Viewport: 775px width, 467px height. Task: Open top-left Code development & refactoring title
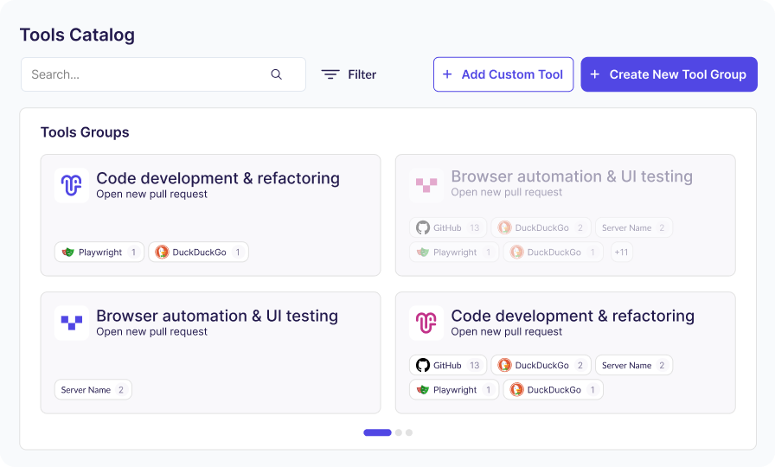point(218,178)
